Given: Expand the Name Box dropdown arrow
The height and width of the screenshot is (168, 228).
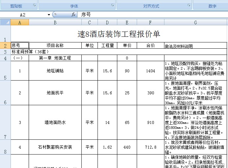Looking at the screenshot, I should pos(49,15).
